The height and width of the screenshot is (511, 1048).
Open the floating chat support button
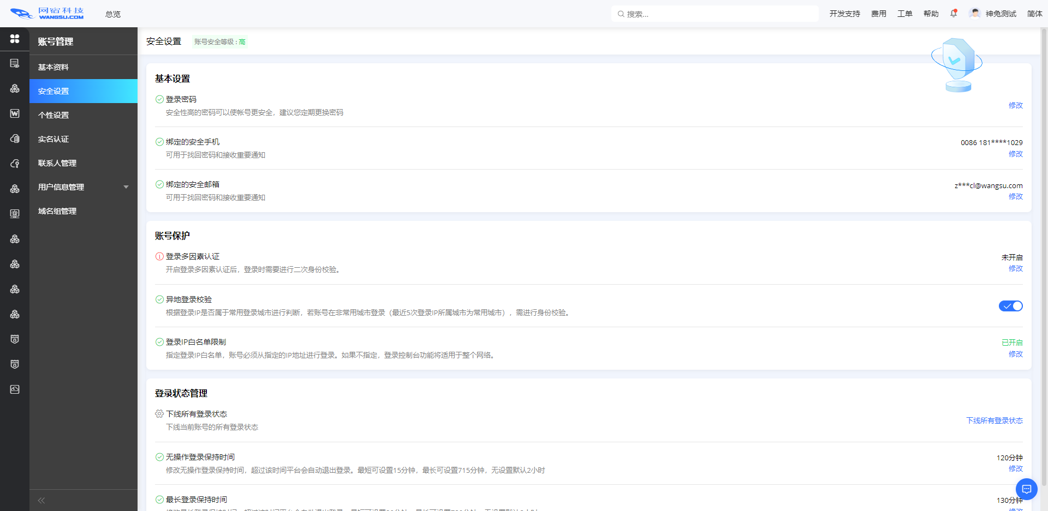(x=1026, y=489)
